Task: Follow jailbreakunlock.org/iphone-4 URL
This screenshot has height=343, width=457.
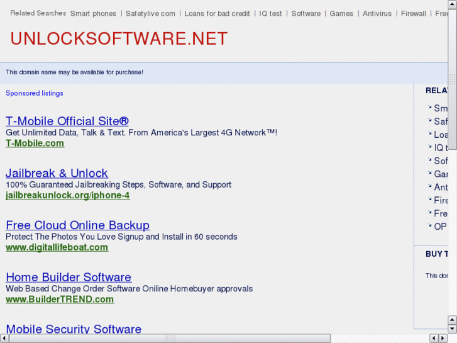Action: coord(68,195)
